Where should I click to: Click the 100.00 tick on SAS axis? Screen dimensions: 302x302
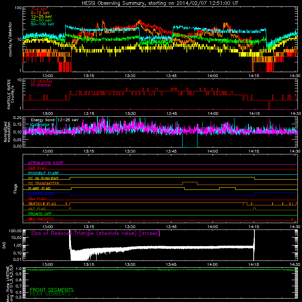15,231
